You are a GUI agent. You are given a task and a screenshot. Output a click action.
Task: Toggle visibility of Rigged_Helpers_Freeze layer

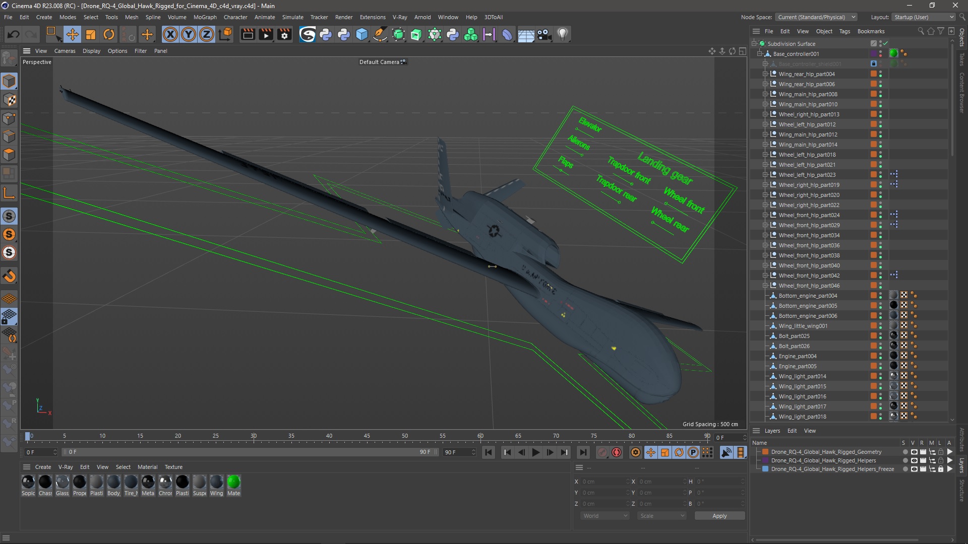point(914,469)
